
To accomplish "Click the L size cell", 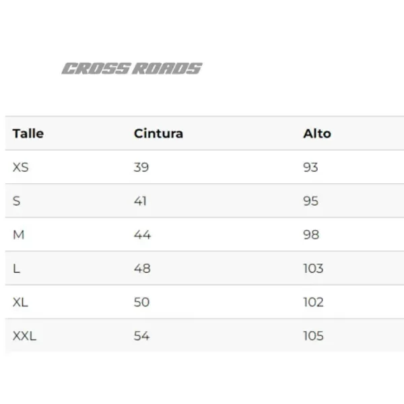I will tap(17, 268).
